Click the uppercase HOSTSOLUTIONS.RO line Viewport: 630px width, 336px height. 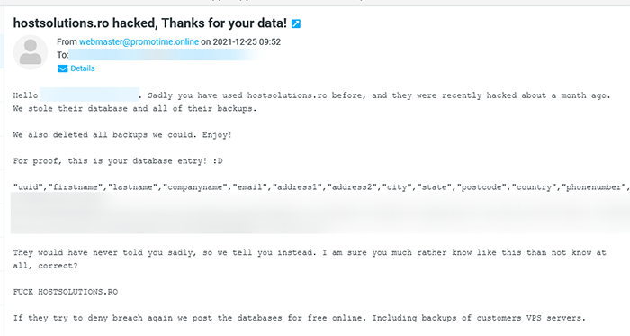pos(66,292)
